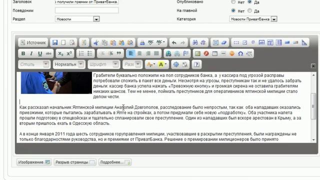Click the Подробнее button
Screen dimensions: 320x180
(x=115, y=162)
